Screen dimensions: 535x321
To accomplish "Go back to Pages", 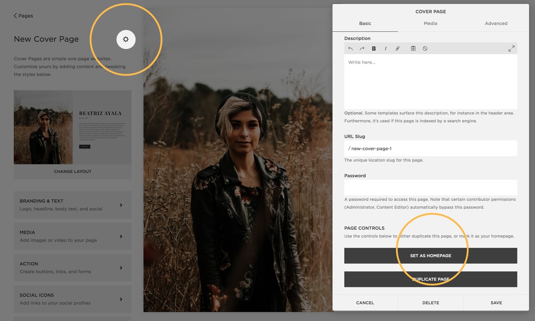I will (23, 15).
